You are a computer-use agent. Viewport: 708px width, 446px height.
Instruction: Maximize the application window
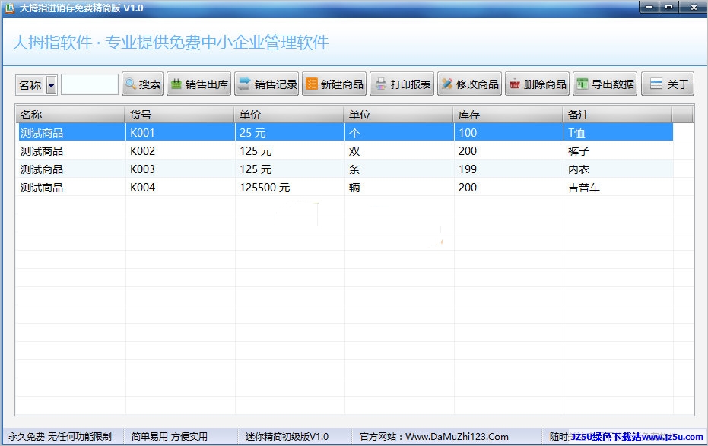668,7
